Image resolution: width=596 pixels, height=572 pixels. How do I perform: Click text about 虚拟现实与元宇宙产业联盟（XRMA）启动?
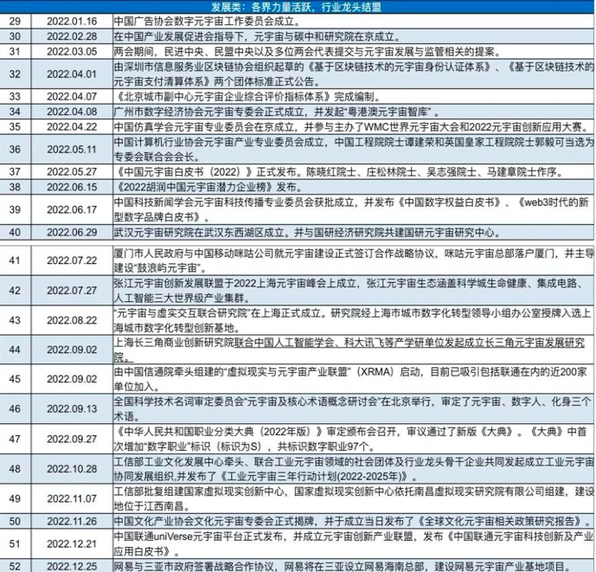[x=350, y=379]
